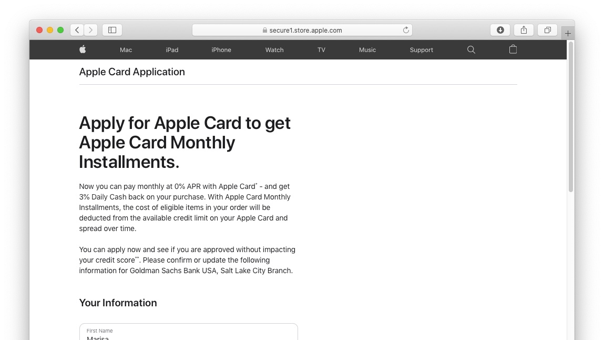Open the iPad menu item

172,49
